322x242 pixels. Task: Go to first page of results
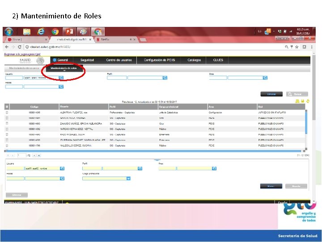(8, 156)
